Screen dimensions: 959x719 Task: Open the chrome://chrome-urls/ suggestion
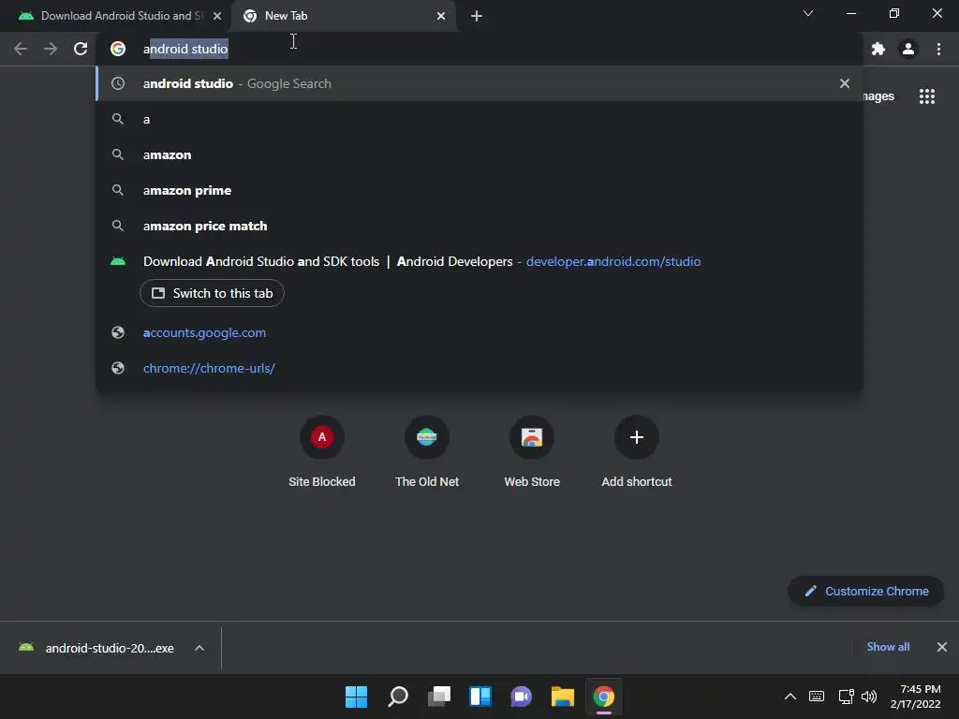point(479,368)
